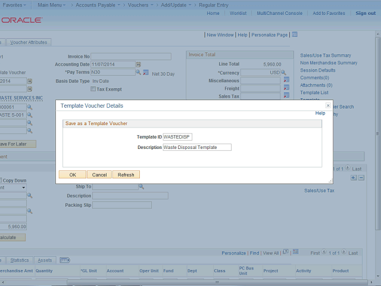381x286 pixels.
Task: Expand Accounts Payable breadcrumb menu
Action: click(98, 5)
